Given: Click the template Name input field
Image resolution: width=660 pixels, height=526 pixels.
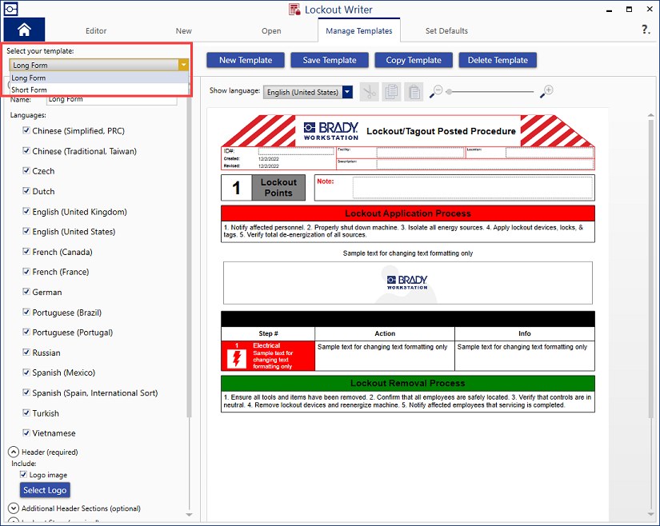Looking at the screenshot, I should pos(111,100).
